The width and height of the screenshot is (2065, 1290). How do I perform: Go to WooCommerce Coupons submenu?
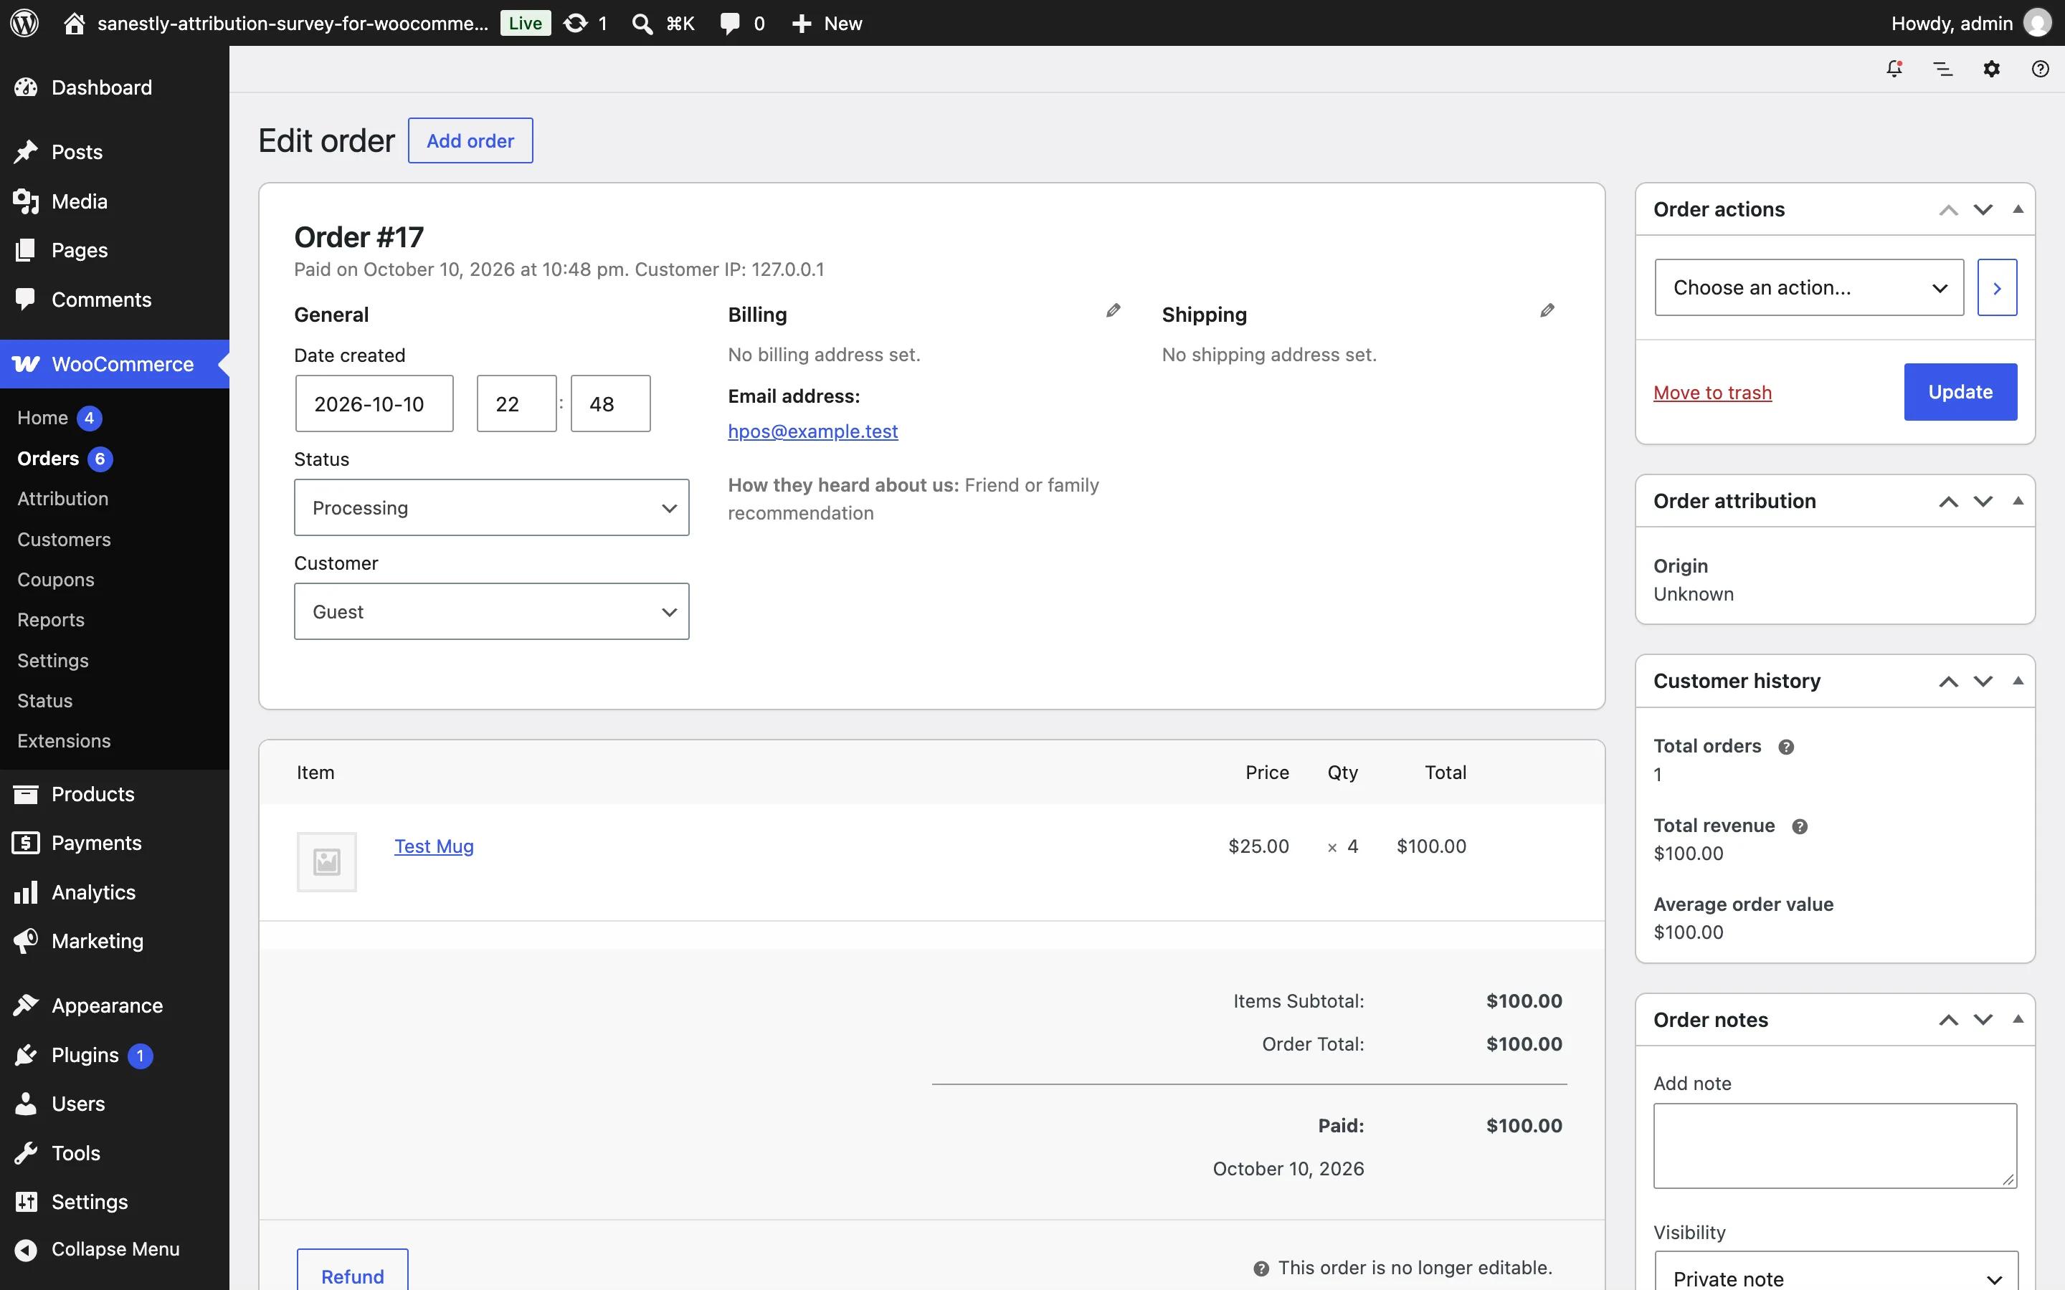coord(55,579)
